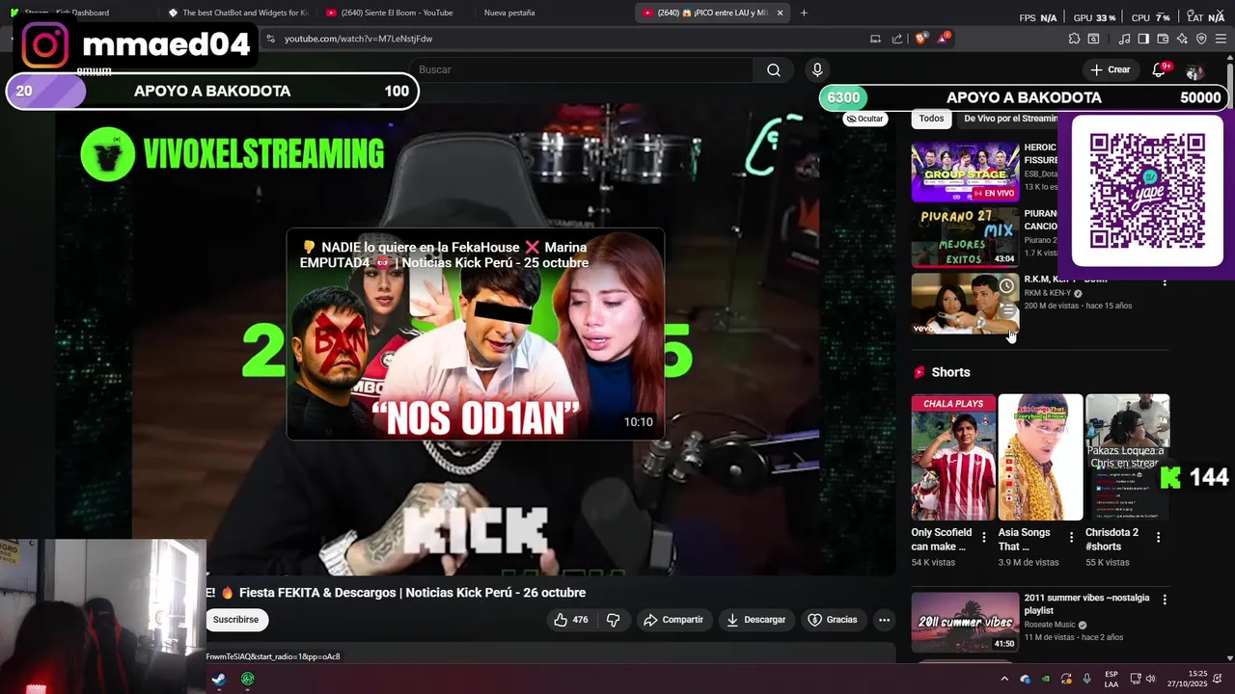This screenshot has width=1235, height=694.
Task: Open the browser extensions puzzle icon
Action: 1074,39
